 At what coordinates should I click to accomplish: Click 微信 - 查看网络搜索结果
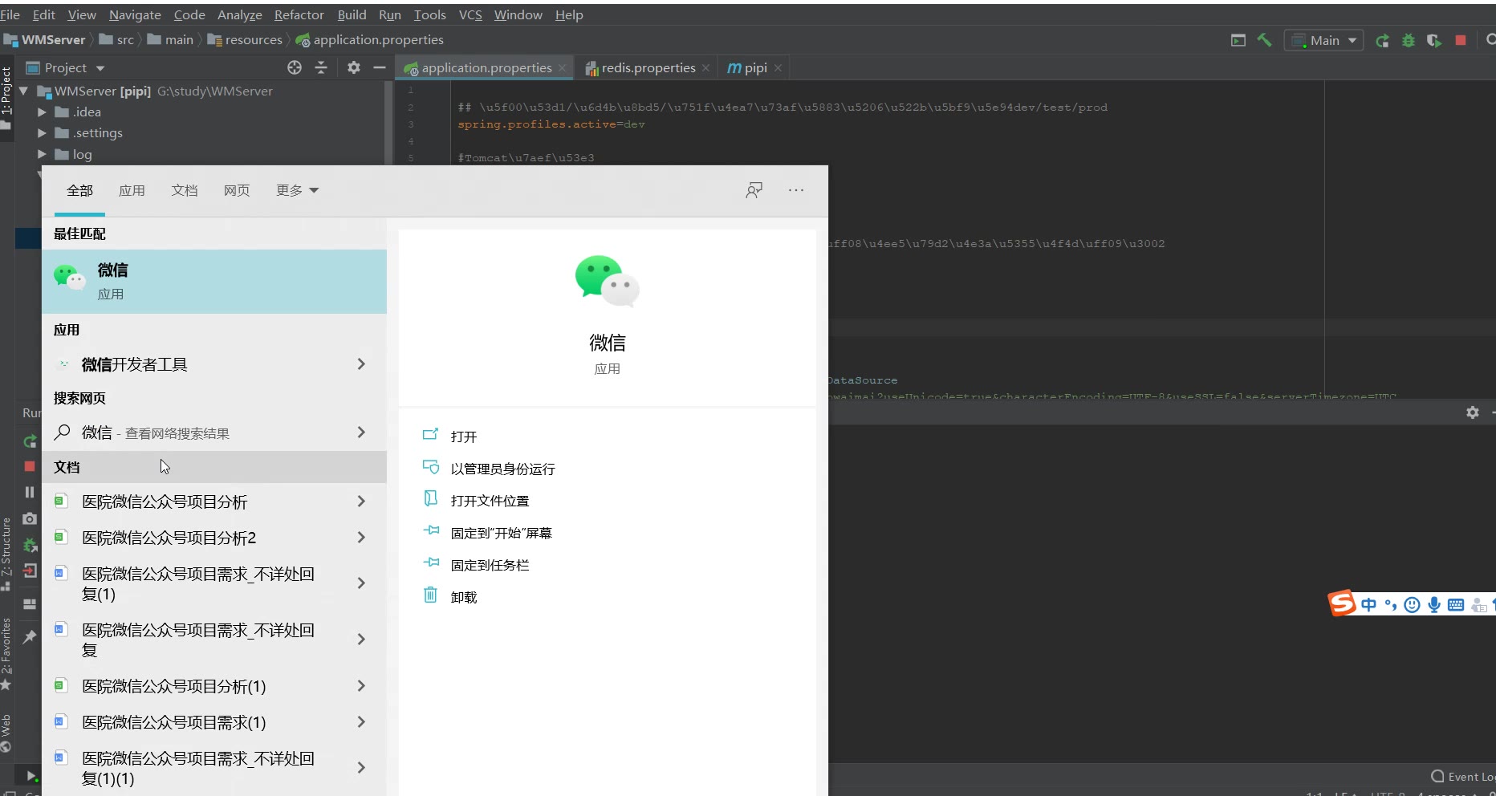click(x=214, y=433)
